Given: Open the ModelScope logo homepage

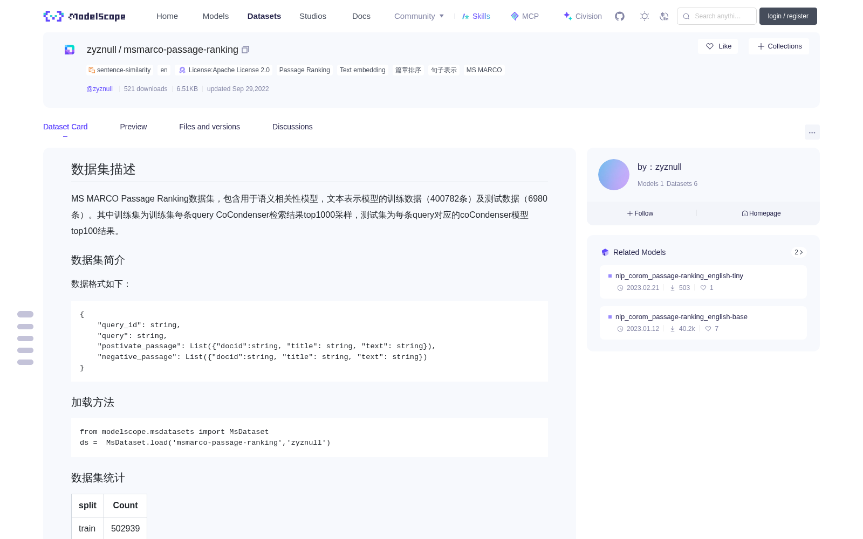Looking at the screenshot, I should [x=85, y=16].
